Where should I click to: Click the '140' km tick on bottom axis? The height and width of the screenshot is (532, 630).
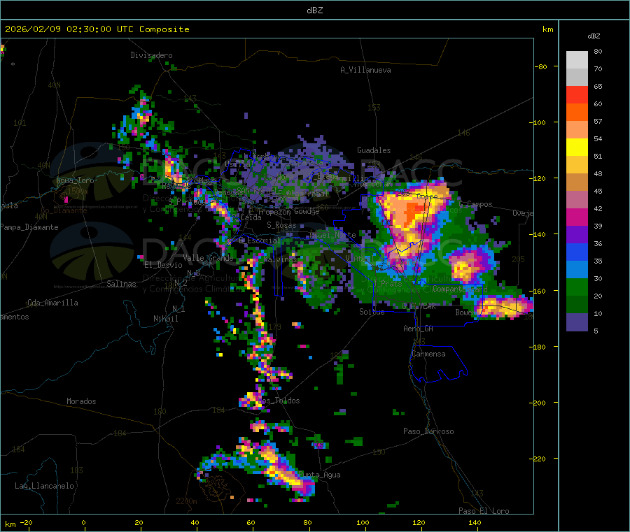[x=475, y=522]
